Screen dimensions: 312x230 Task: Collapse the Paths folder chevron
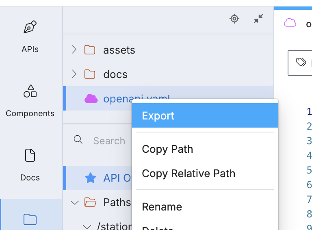point(75,202)
